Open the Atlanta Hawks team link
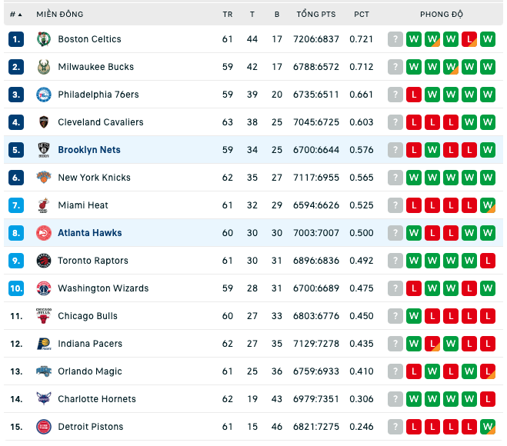Screen dimensions: 507x446 point(89,233)
